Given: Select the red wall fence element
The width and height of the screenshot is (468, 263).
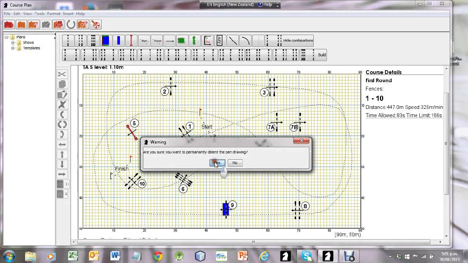Looking at the screenshot, I should point(131,41).
